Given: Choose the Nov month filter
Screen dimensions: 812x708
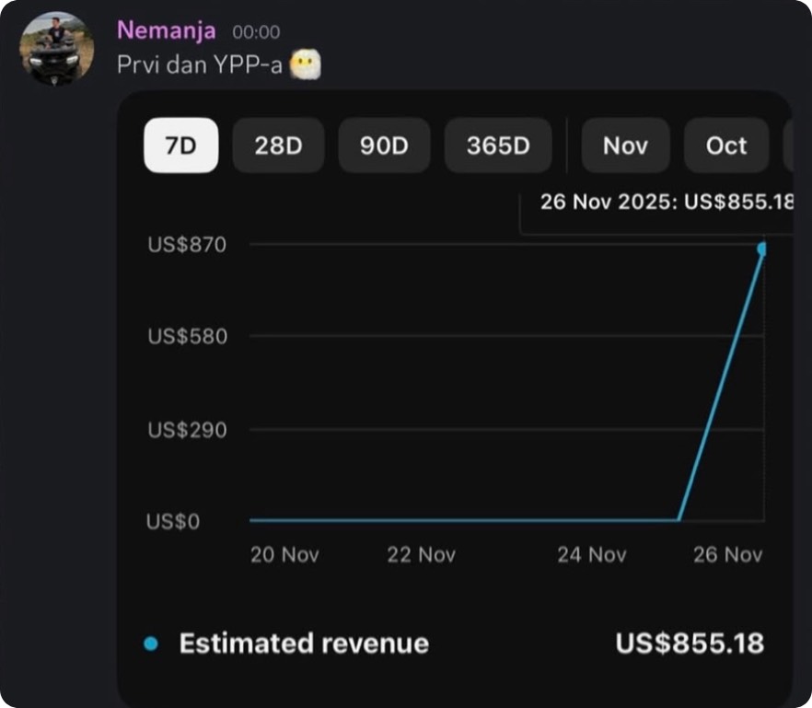Looking at the screenshot, I should click(x=625, y=145).
